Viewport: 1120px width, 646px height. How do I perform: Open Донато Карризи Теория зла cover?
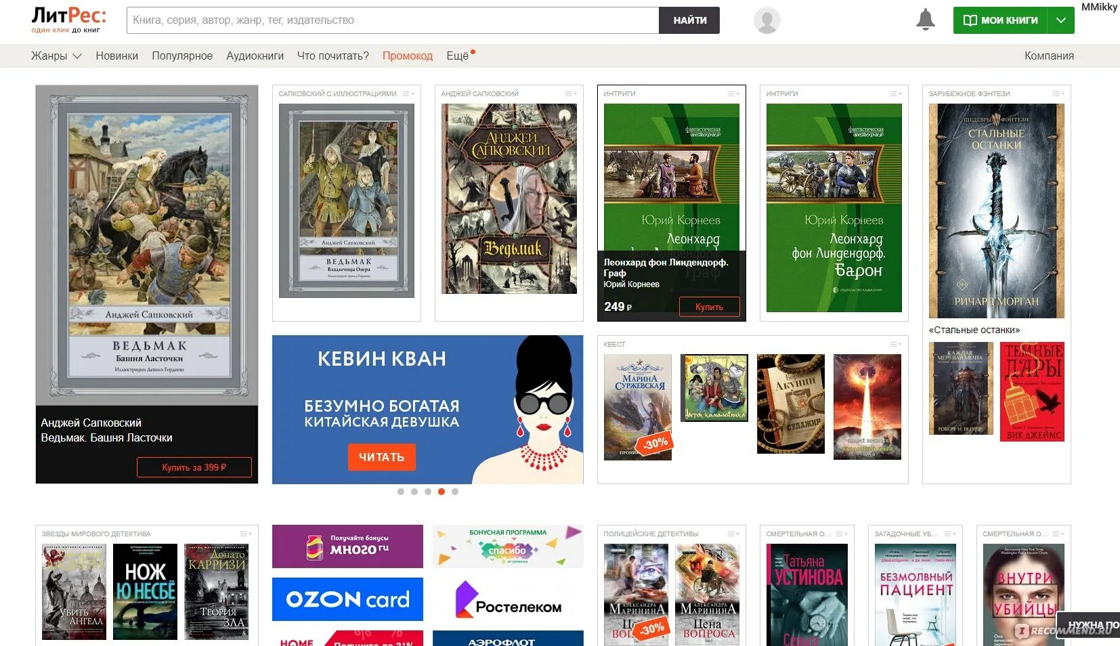217,592
